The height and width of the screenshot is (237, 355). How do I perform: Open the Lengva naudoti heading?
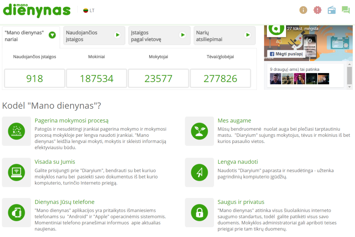[238, 162]
